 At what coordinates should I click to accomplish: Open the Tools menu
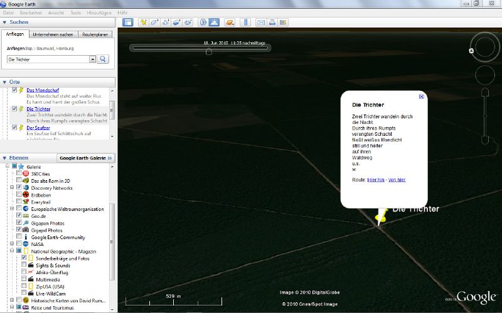click(x=75, y=13)
